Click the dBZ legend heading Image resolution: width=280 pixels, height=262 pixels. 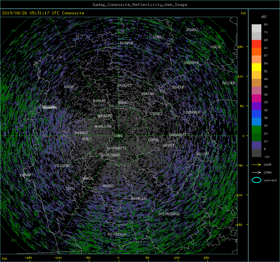[x=264, y=17]
